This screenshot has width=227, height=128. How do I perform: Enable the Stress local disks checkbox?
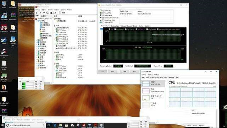click(103, 20)
